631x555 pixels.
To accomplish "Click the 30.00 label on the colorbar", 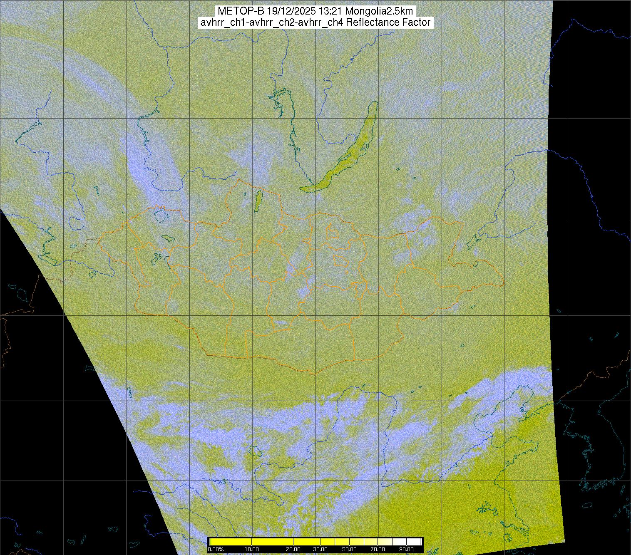I will [x=319, y=549].
